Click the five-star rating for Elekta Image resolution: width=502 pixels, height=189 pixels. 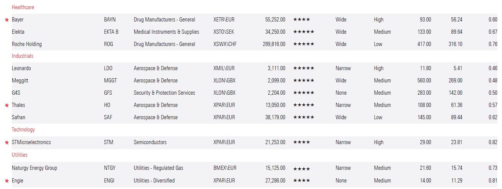[x=303, y=32]
